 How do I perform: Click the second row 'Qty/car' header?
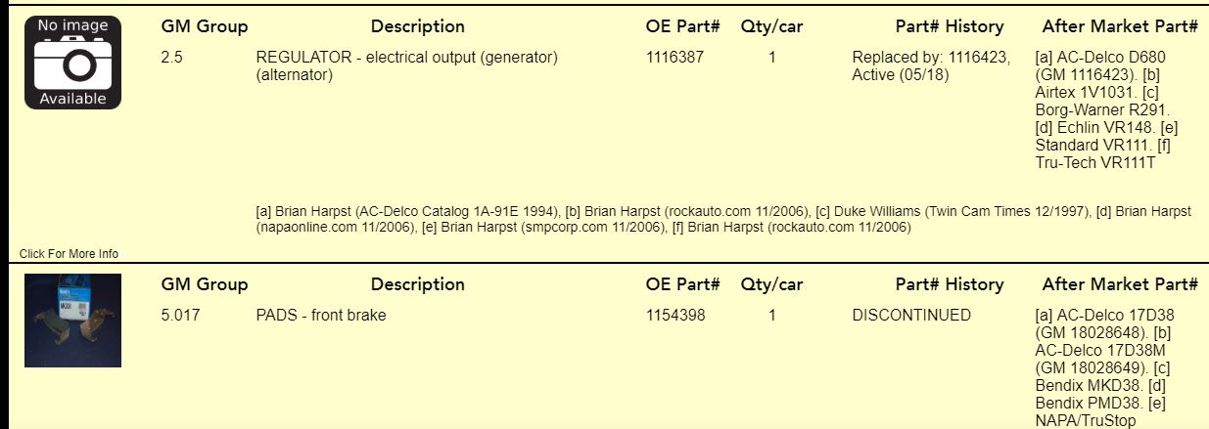pos(771,284)
